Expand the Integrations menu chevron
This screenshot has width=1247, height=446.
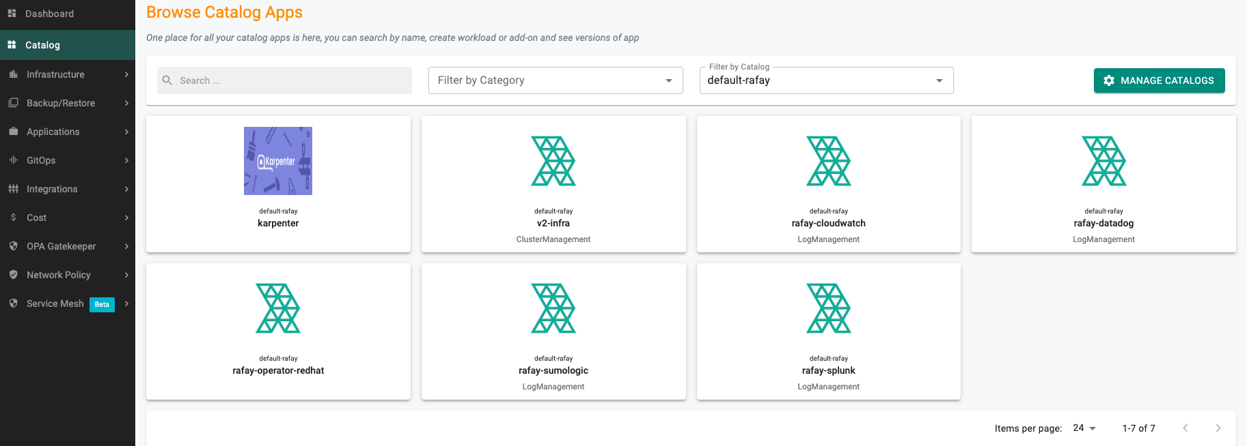point(126,189)
